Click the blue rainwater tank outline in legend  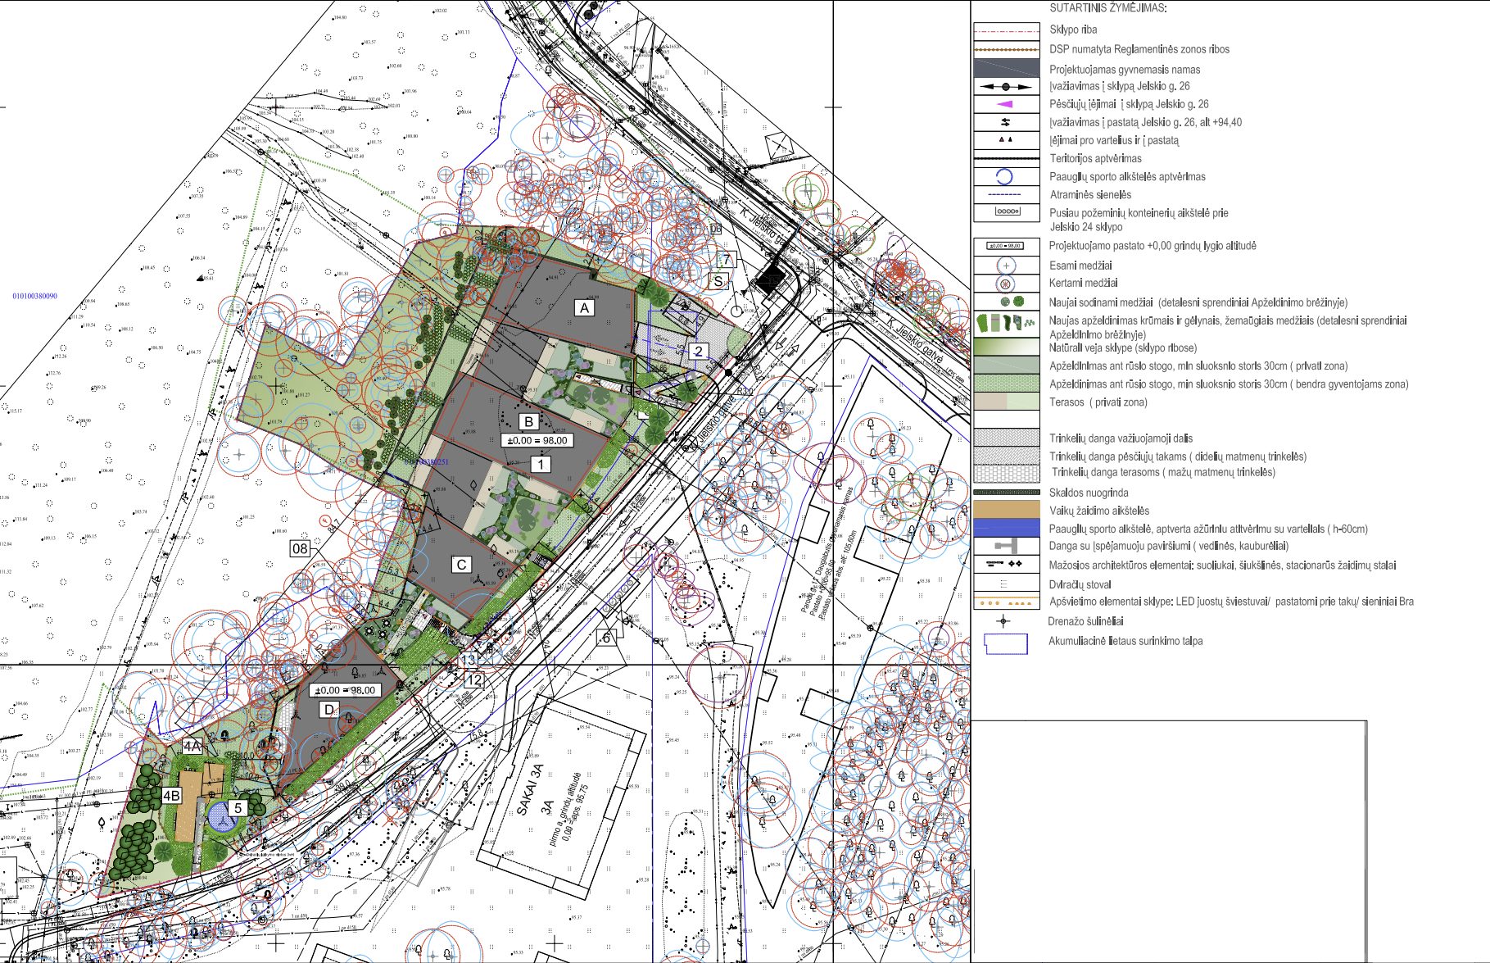(1005, 644)
